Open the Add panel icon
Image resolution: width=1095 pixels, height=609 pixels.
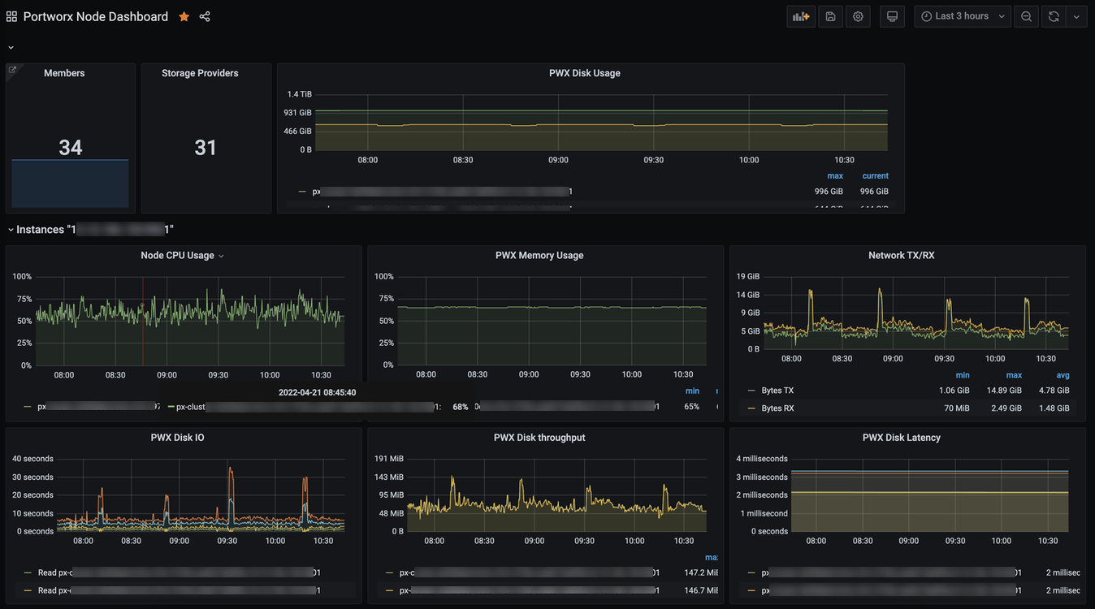pyautogui.click(x=800, y=15)
